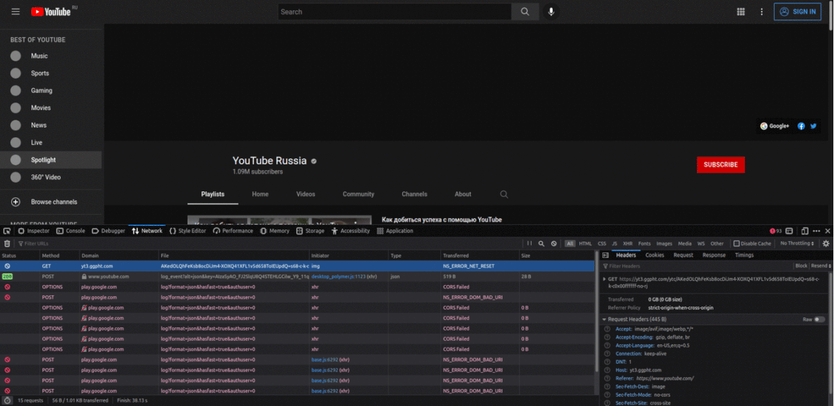Open the No Throttling dropdown
Screen dimensions: 834x406
798,243
